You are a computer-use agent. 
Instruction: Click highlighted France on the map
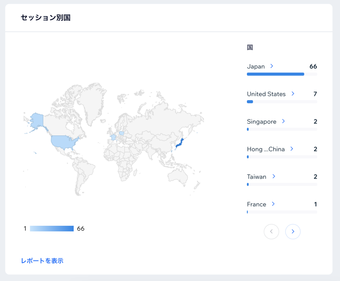pos(113,137)
